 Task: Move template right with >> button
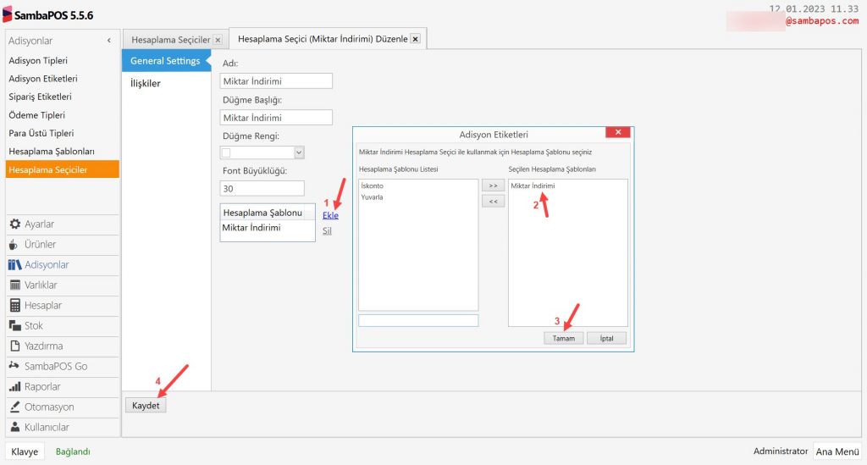(493, 185)
